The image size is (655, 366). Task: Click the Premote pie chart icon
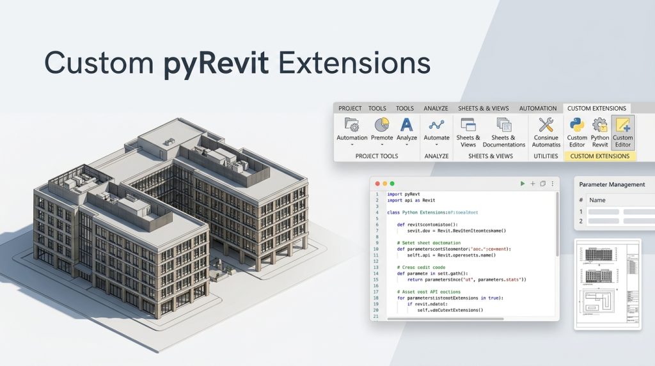pyautogui.click(x=382, y=125)
